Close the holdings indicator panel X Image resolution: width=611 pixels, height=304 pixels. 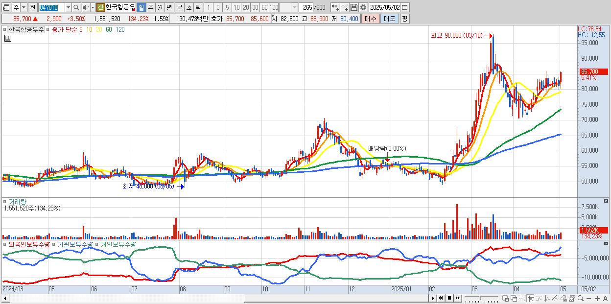pos(607,243)
